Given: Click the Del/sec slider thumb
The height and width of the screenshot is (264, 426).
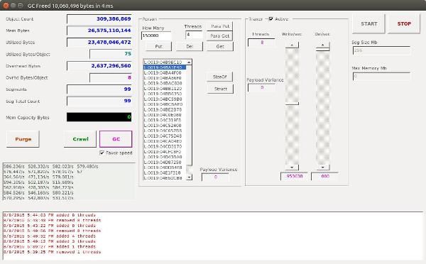Looking at the screenshot, I should click(x=322, y=50).
